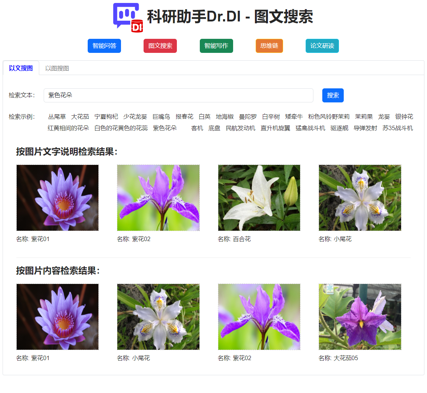Click the 检索文本 label
427x393 pixels.
coord(22,95)
